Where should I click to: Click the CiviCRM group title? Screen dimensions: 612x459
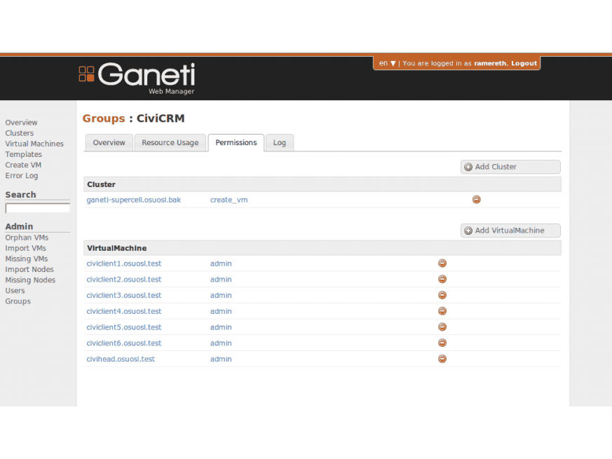point(161,118)
